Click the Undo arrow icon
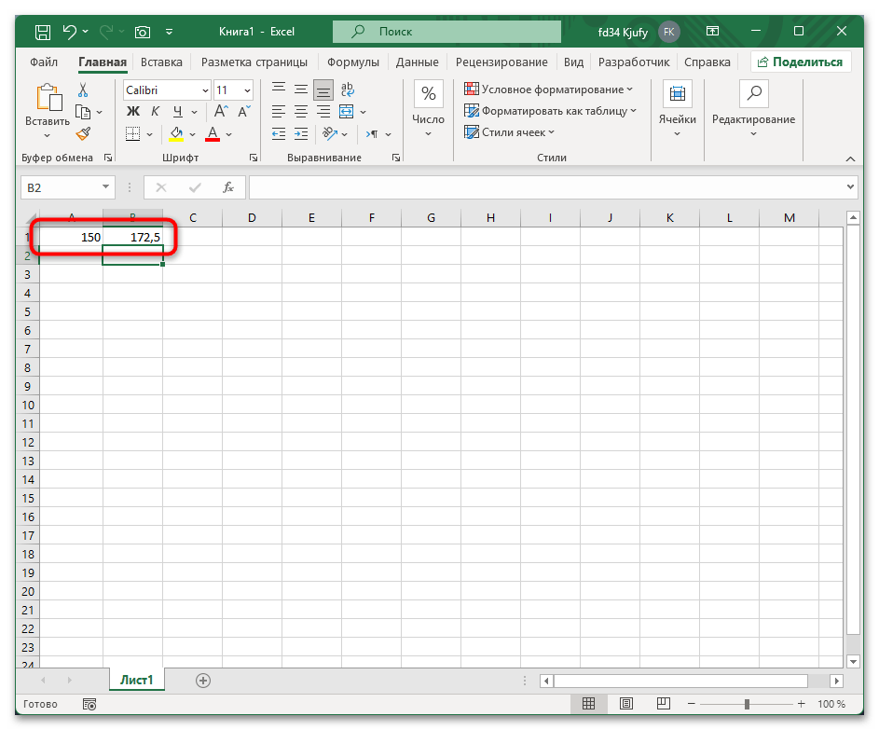 70,32
